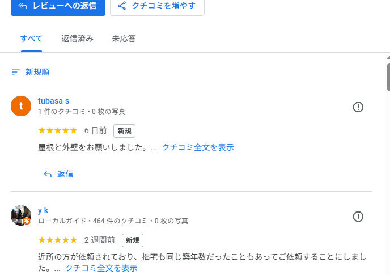Open the 未応答 tab
This screenshot has height=275, width=390.
124,39
